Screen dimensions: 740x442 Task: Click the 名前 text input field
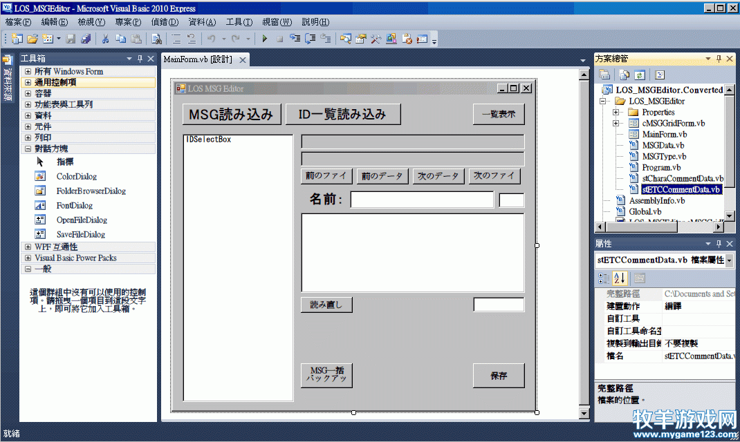point(422,200)
